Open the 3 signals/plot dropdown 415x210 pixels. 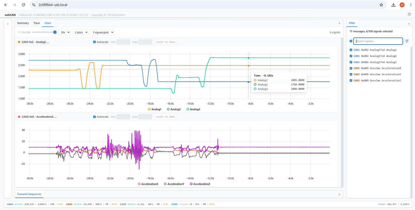pos(102,32)
